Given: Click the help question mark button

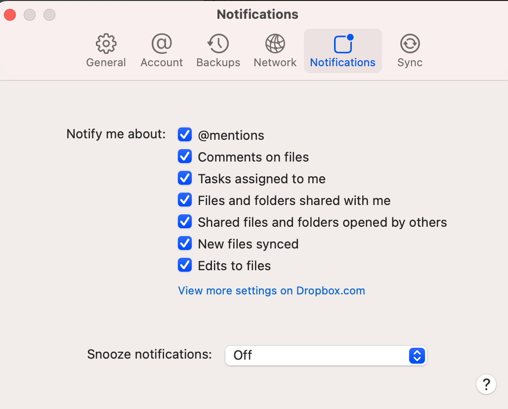Looking at the screenshot, I should pos(486,384).
